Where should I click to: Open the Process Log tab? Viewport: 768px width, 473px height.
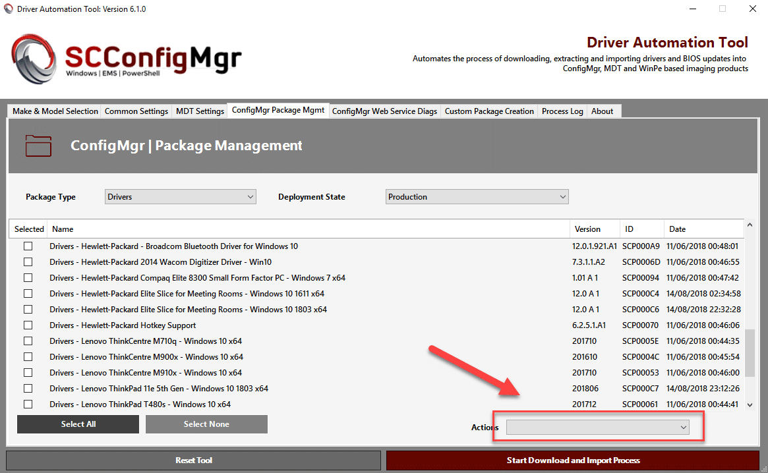pyautogui.click(x=562, y=111)
